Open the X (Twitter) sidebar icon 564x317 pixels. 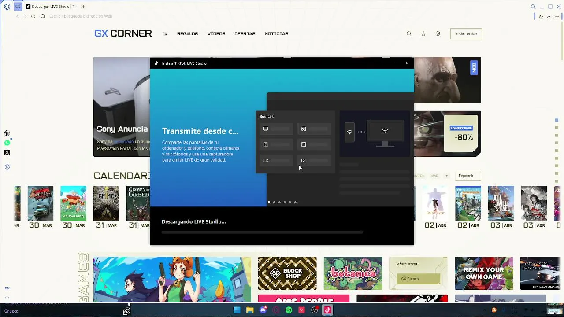click(7, 152)
